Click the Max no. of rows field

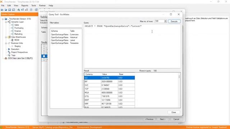click(159, 21)
